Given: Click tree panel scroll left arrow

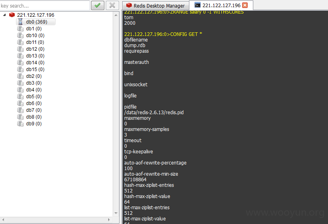Looking at the screenshot, I should (x=3, y=220).
